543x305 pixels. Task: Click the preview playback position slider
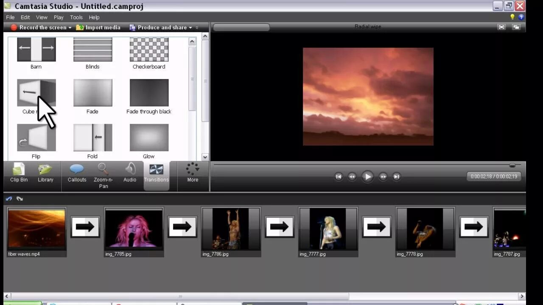(512, 165)
